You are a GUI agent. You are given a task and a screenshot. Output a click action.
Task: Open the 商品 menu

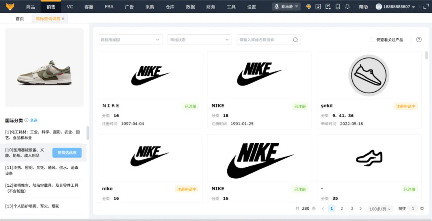[x=30, y=7]
